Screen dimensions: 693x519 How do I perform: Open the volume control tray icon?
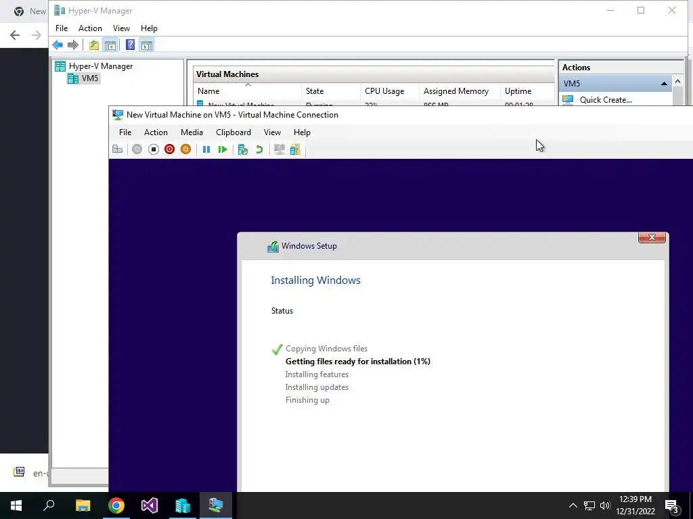point(605,505)
